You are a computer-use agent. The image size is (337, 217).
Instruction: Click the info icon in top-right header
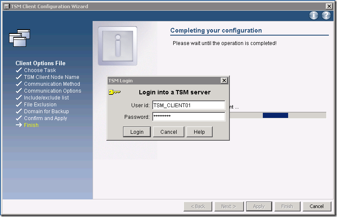[x=314, y=15]
